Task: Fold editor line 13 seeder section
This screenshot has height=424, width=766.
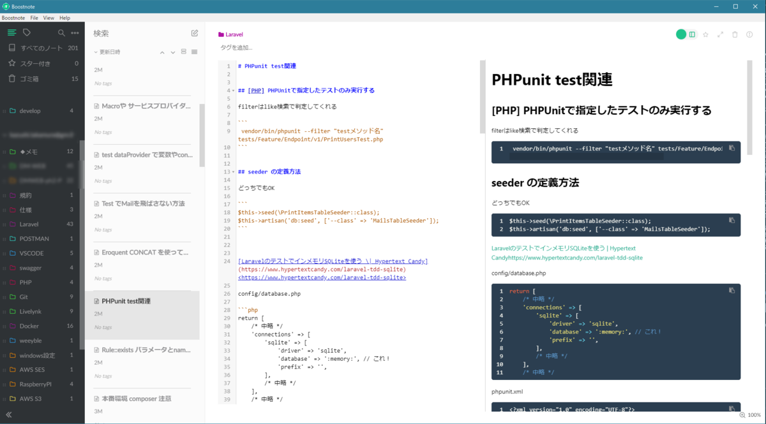Action: [233, 172]
